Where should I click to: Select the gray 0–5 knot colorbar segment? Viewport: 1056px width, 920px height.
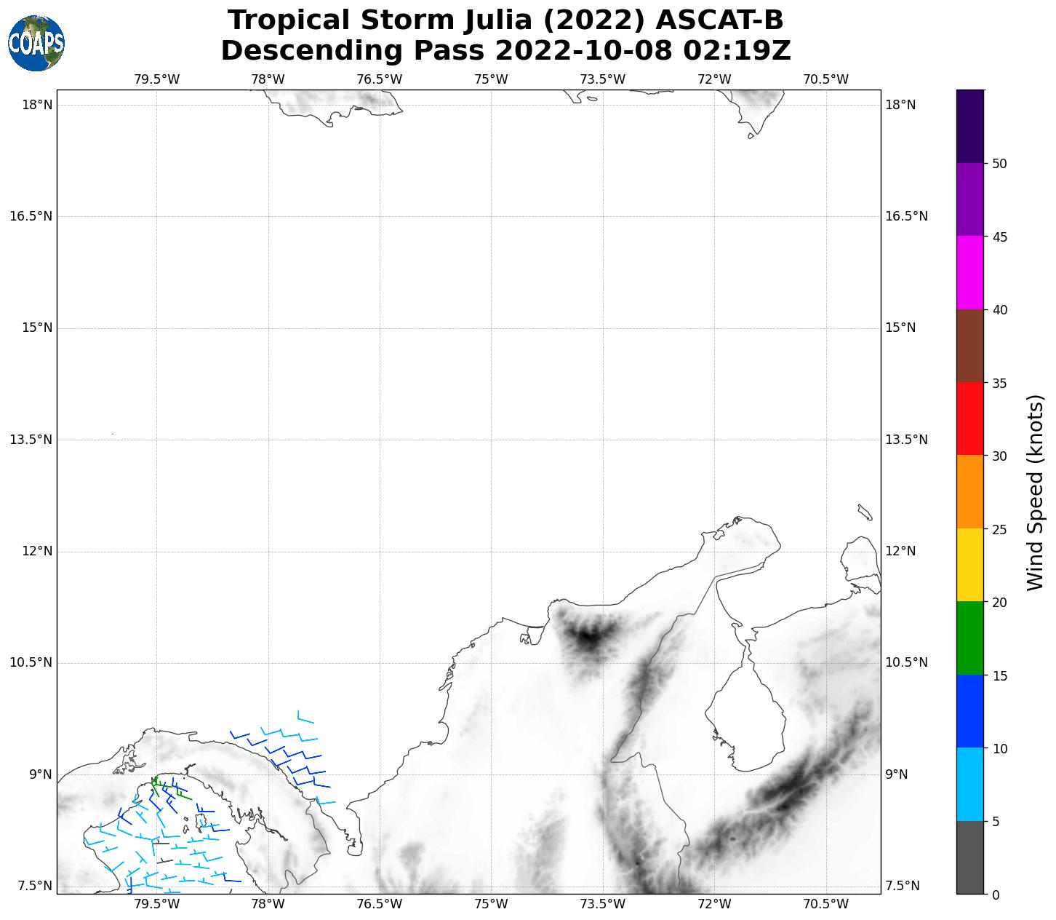[x=969, y=857]
